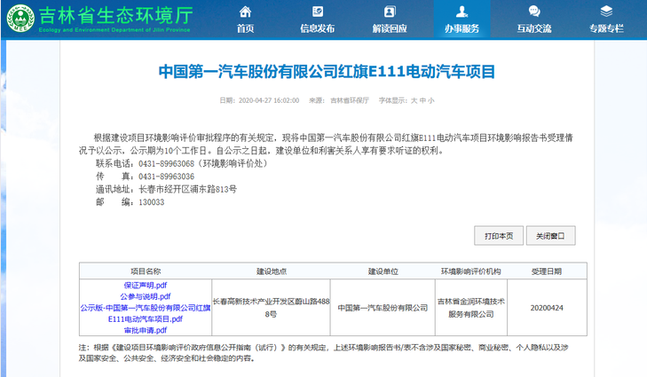Go to the 互动交流 navigation tab
The image size is (647, 377).
click(x=533, y=28)
